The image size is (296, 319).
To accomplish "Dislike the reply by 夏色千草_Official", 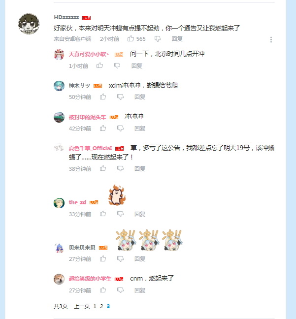I will (120, 168).
